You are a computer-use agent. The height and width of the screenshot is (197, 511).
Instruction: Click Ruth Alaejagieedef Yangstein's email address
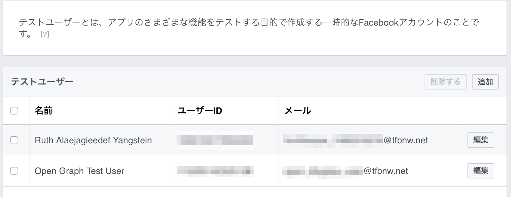[355, 140]
